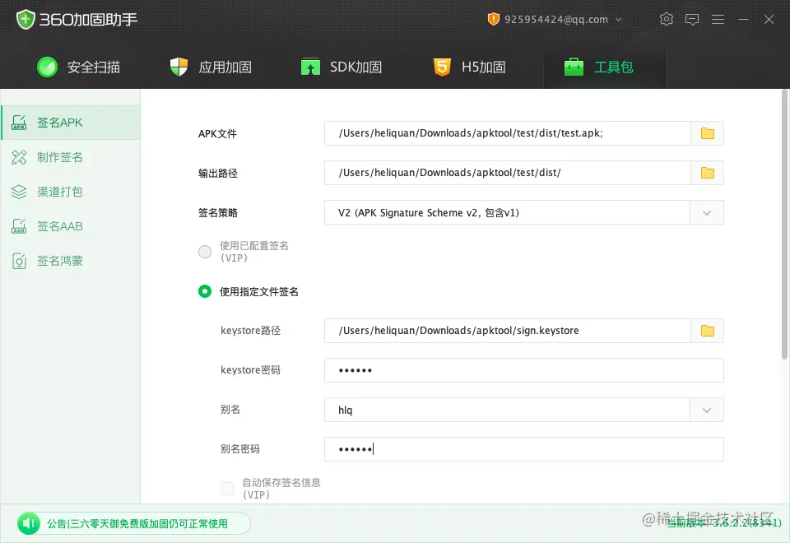
Task: Click the account email 925954424@qq.com
Action: click(x=555, y=20)
